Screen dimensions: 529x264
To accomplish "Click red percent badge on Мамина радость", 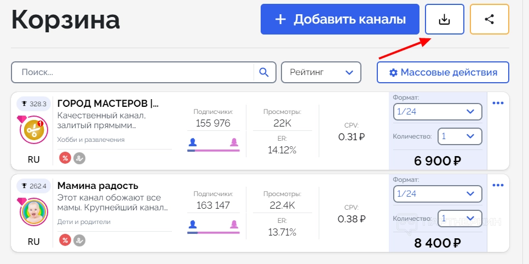I will pos(65,240).
